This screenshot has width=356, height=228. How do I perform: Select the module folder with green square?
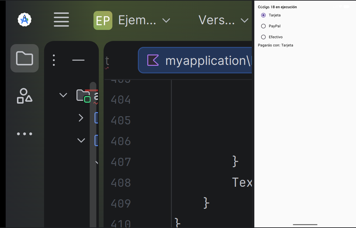tap(83, 96)
